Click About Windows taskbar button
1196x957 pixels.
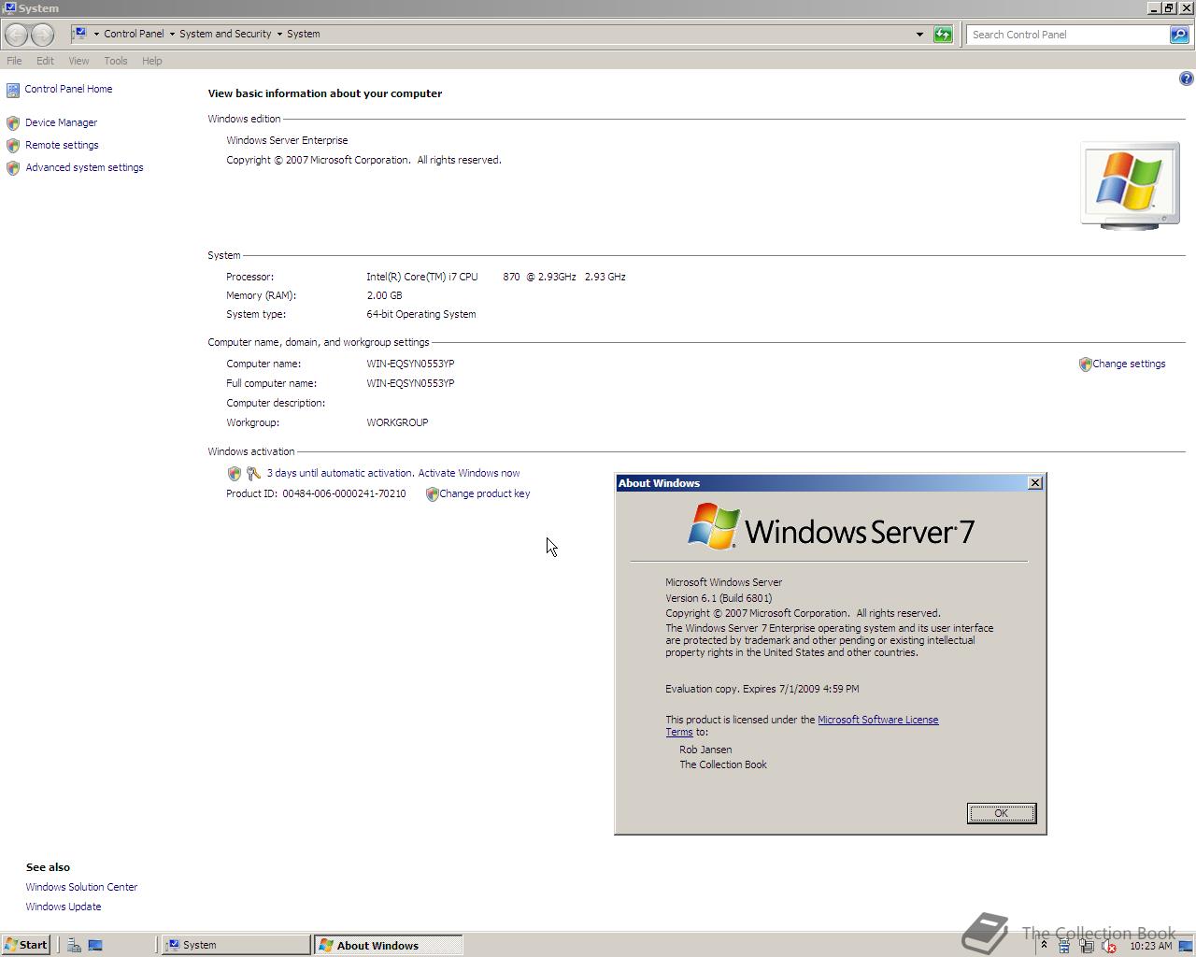coord(388,945)
